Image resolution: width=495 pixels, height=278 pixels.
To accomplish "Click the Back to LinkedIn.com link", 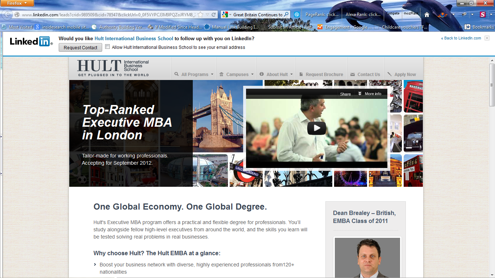I will (x=461, y=38).
